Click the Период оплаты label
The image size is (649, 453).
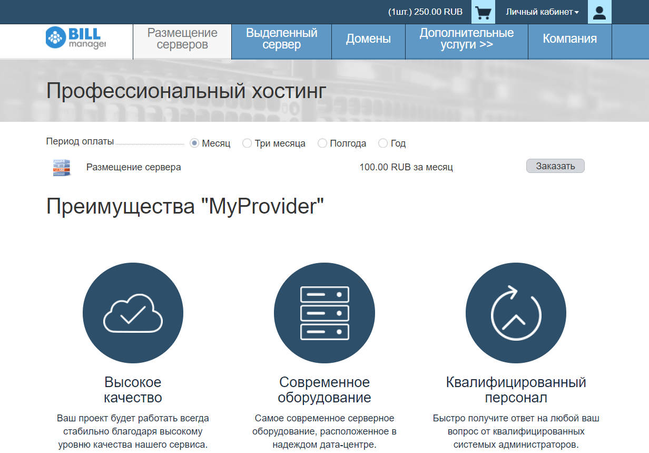pyautogui.click(x=80, y=141)
